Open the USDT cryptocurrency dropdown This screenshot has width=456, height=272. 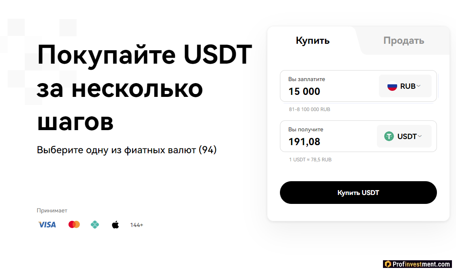pyautogui.click(x=404, y=136)
